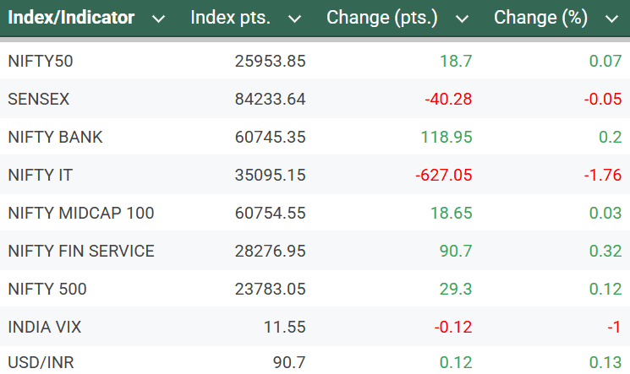The width and height of the screenshot is (630, 374).
Task: Select the NIFTY 500 index label
Action: (x=47, y=289)
